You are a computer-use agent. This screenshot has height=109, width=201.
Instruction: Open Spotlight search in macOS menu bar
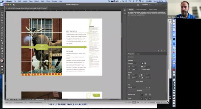(x=166, y=1)
